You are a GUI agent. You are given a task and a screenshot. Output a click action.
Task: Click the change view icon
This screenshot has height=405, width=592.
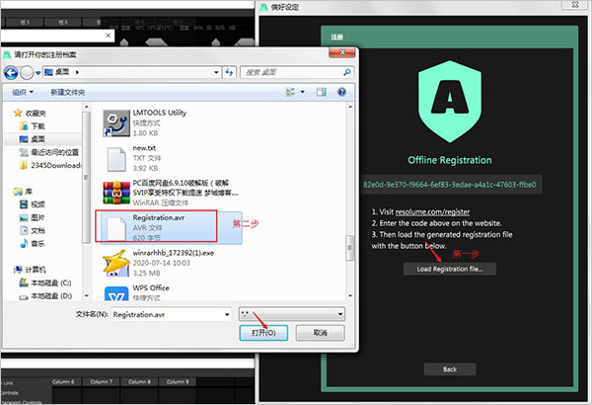coord(290,92)
